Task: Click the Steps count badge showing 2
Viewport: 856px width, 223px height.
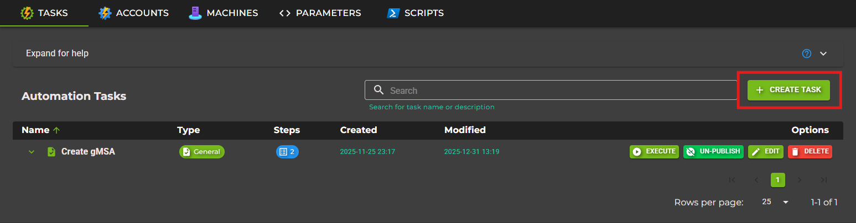Action: [x=287, y=151]
